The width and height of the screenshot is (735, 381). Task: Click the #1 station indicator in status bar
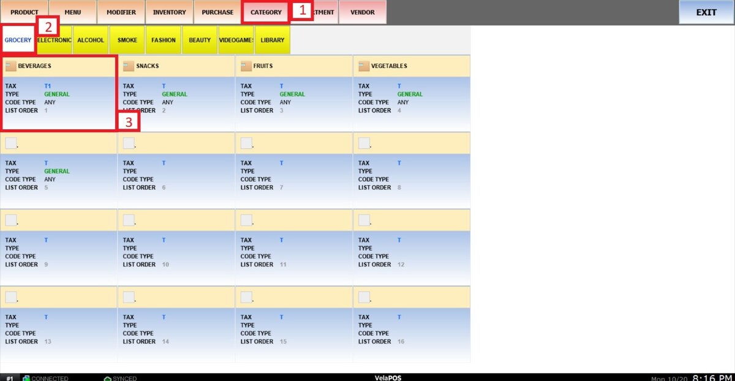[x=10, y=379]
